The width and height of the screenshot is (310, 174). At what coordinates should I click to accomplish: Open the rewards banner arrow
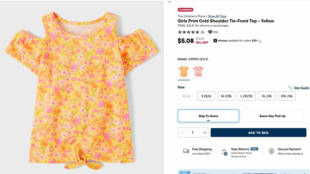[x=305, y=173]
